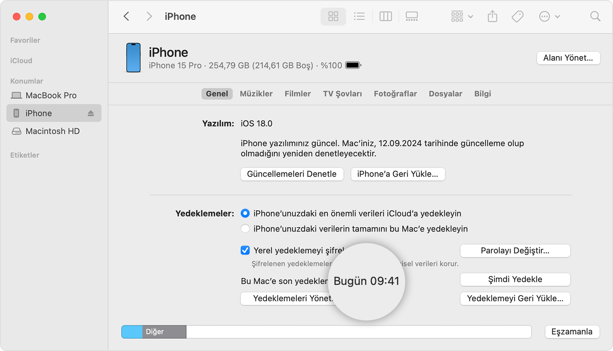
Task: Switch to icon grid view
Action: (333, 16)
